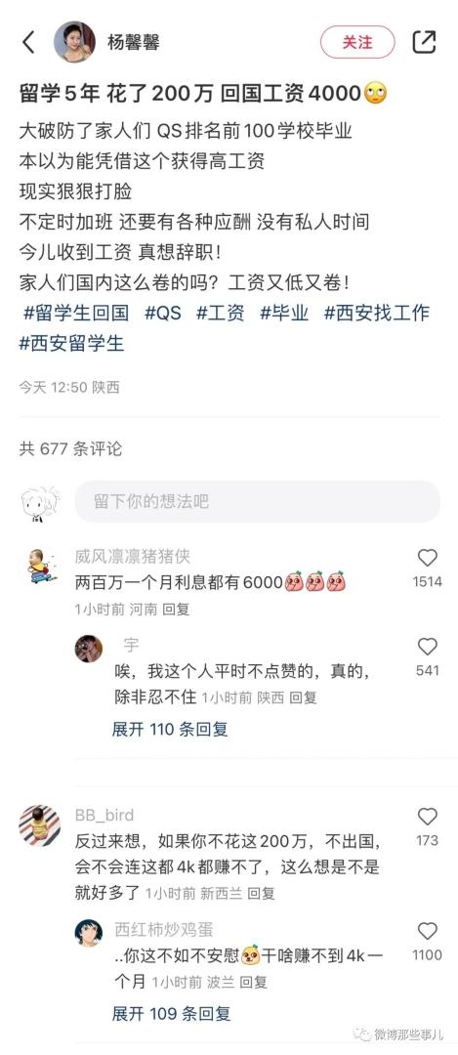Open 杨馨馨's profile avatar
The image size is (458, 1055).
(x=74, y=42)
